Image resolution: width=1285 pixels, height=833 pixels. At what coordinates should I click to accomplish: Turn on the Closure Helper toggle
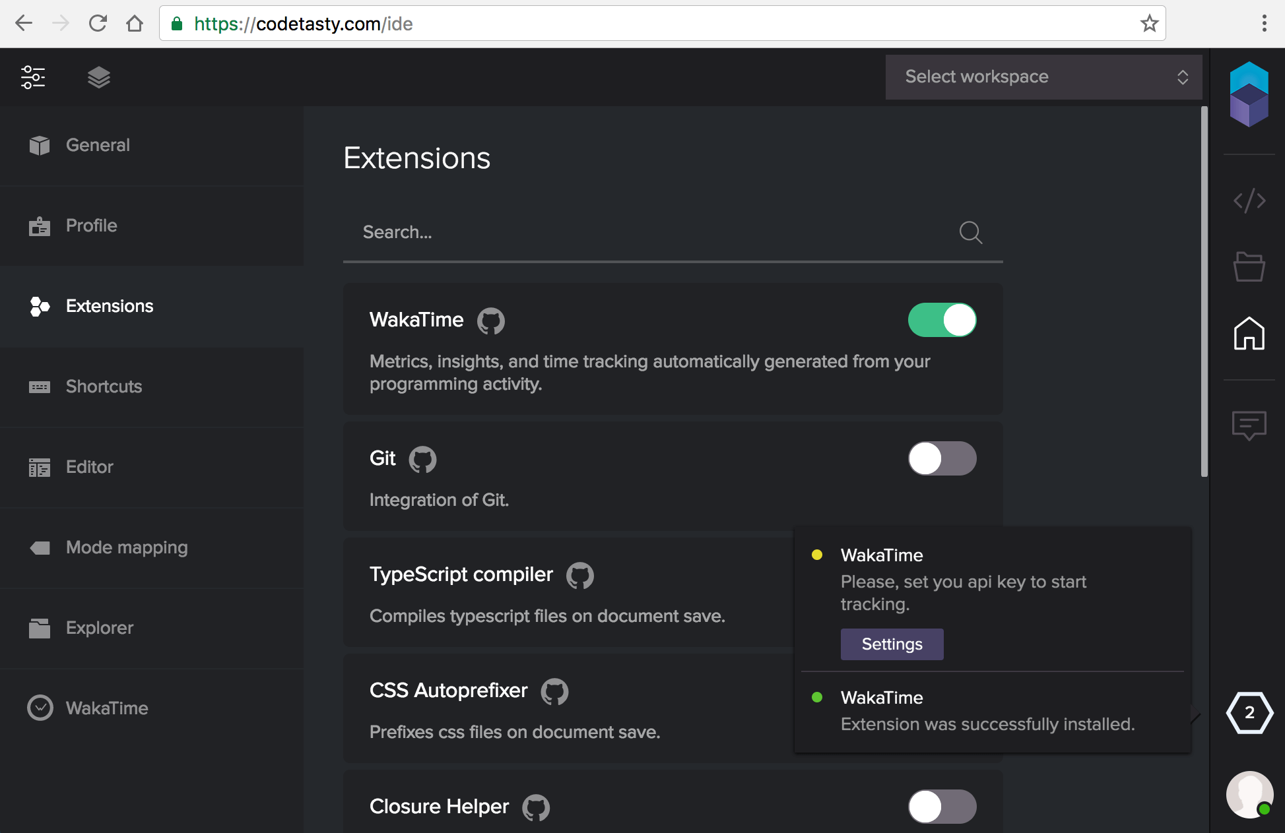pos(942,807)
